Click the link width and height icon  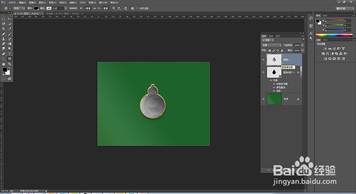95,8
